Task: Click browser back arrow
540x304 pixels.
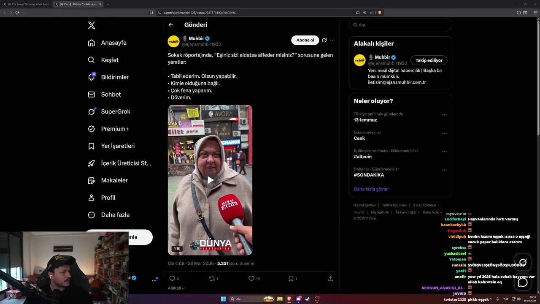Action: click(5, 13)
